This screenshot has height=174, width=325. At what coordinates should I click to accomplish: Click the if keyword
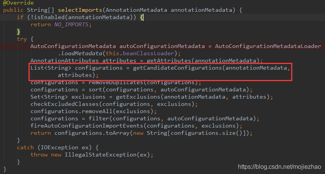point(20,17)
